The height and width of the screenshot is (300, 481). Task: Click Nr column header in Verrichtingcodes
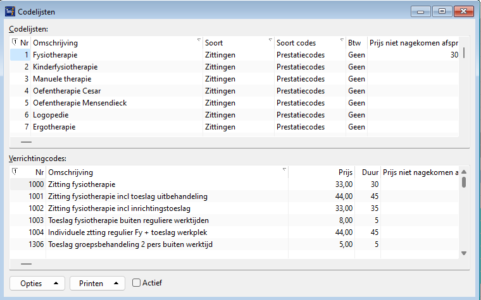pyautogui.click(x=40, y=172)
